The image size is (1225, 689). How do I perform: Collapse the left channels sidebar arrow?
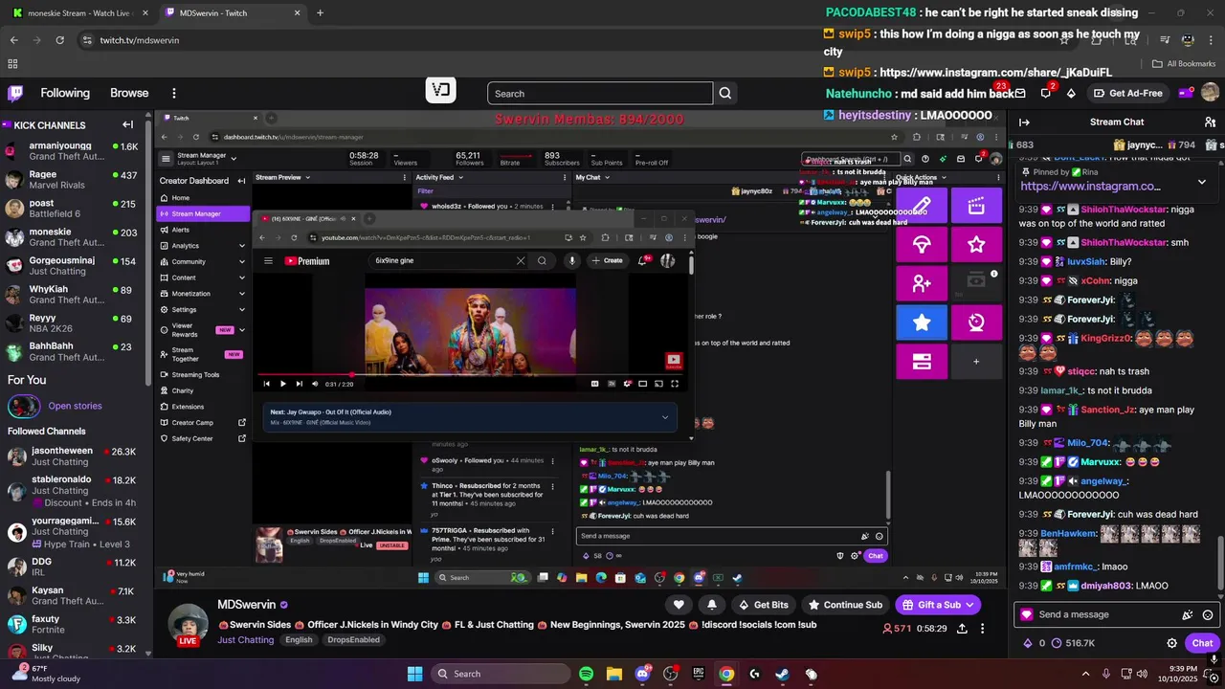[127, 124]
